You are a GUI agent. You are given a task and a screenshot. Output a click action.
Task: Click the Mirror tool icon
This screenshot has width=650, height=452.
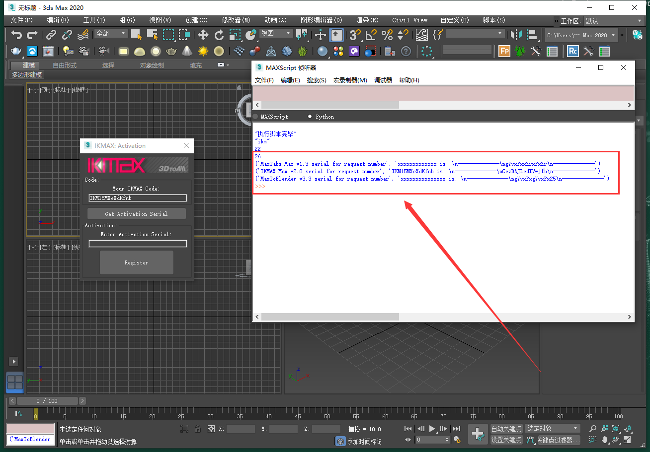(x=516, y=35)
